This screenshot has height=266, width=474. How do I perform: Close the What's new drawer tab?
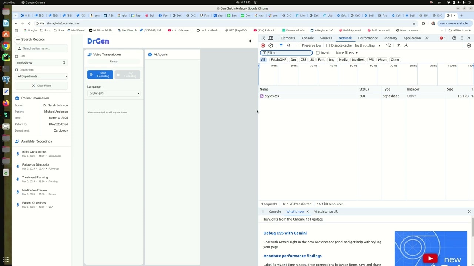pos(307,212)
